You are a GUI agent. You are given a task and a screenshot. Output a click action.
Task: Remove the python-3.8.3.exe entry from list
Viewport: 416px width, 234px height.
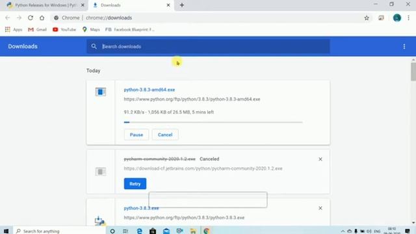click(x=320, y=208)
